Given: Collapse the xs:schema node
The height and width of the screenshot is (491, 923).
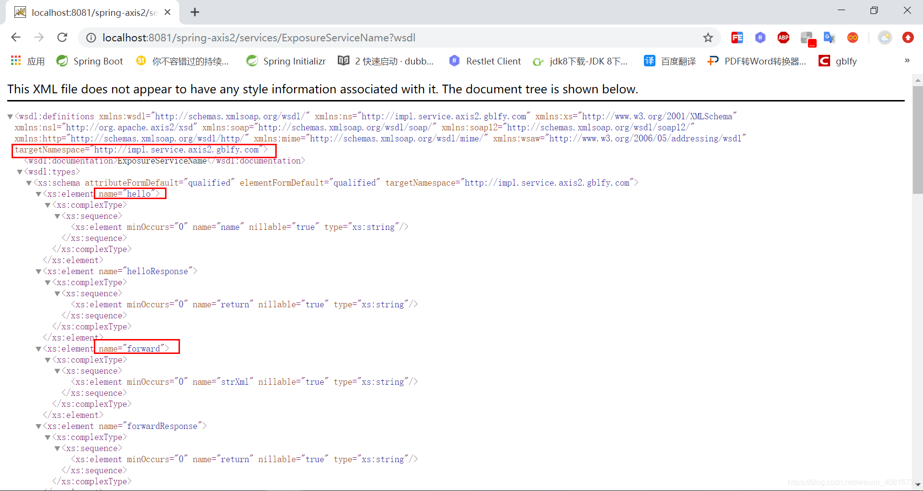Looking at the screenshot, I should [x=28, y=183].
